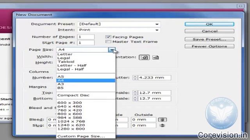This screenshot has width=250, height=140.
Task: Click the Slug Outside field
Action: point(143,125)
